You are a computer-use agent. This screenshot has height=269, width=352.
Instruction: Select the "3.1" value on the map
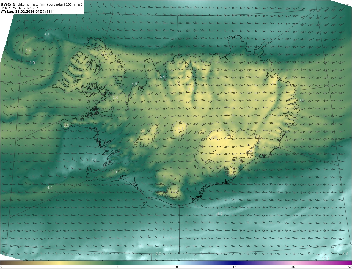(13, 108)
